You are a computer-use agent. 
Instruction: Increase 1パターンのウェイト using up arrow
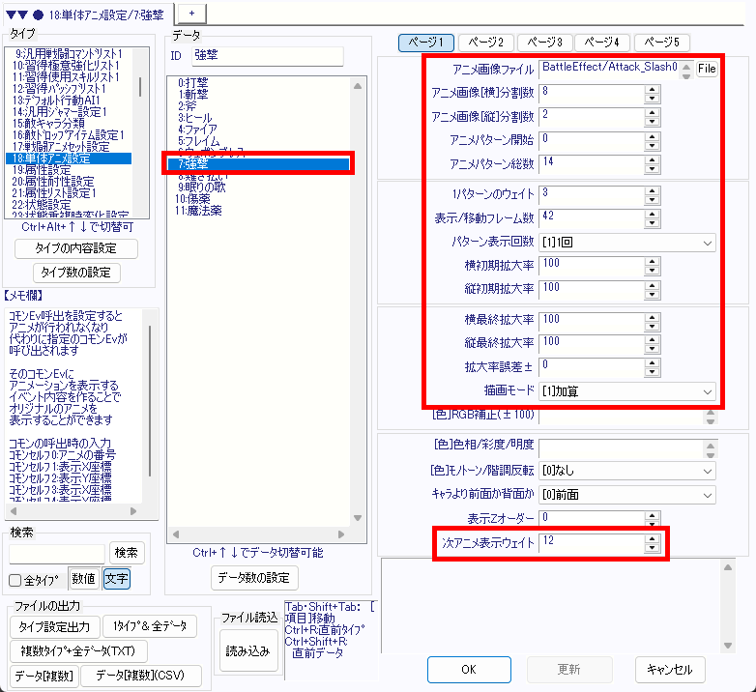[651, 190]
